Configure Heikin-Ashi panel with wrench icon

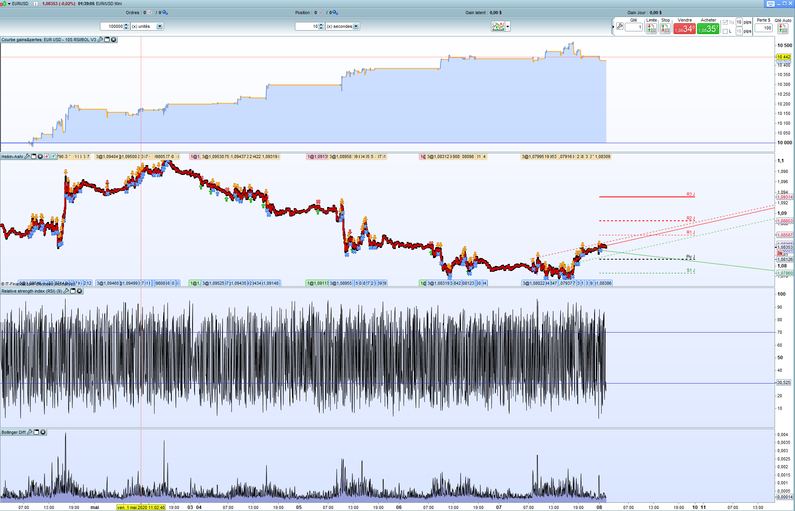[27, 156]
